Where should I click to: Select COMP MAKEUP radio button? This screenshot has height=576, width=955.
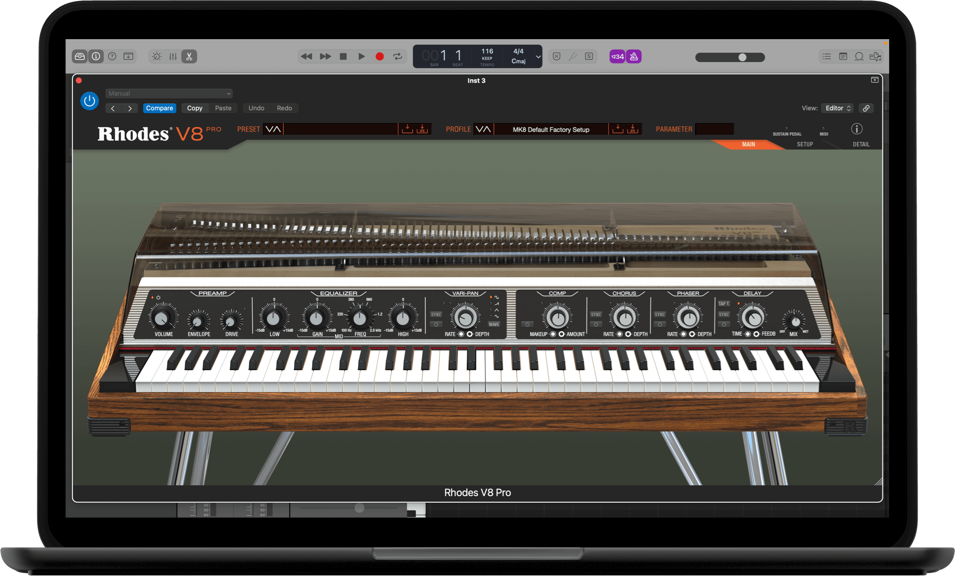(553, 334)
